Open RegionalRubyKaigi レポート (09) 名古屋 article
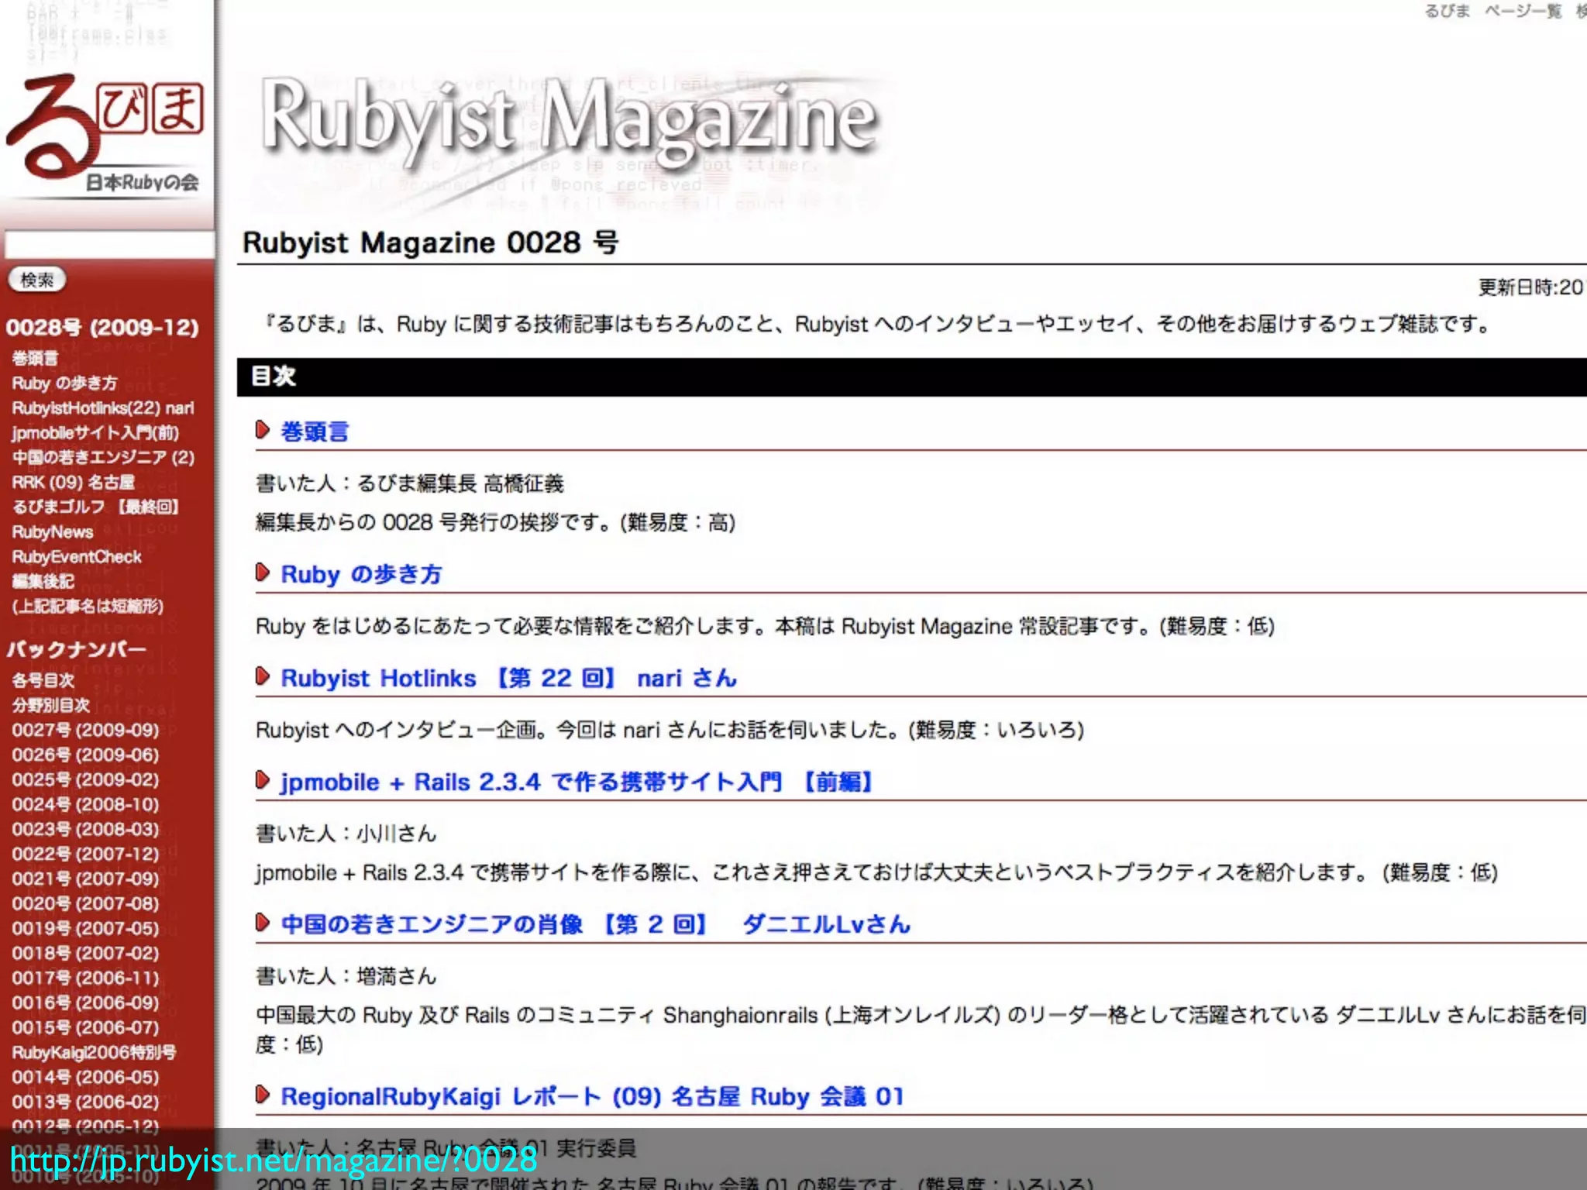 pos(592,1096)
